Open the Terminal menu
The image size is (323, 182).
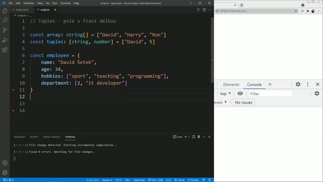coord(65,3)
